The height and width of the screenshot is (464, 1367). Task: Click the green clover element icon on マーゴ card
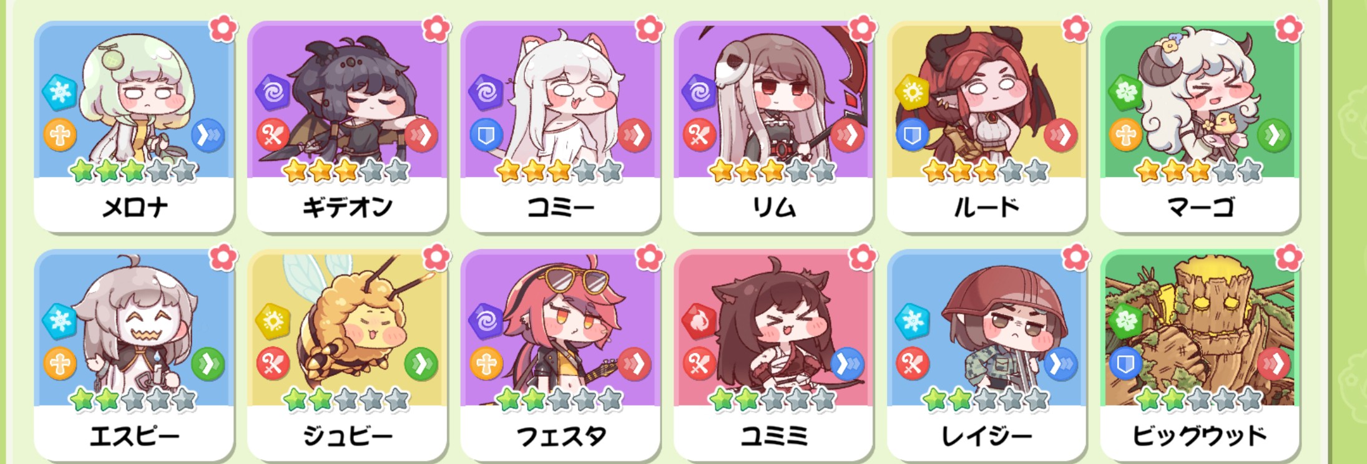click(x=1126, y=92)
